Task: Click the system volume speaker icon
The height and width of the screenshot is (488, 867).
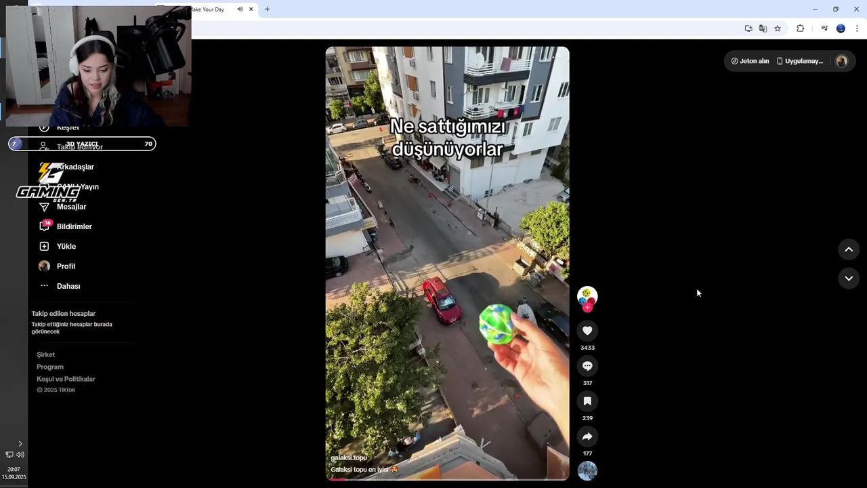Action: [20, 455]
